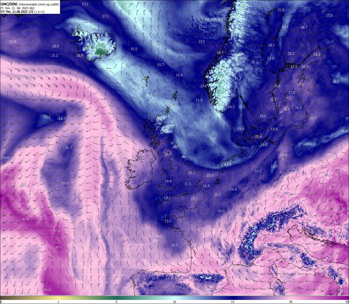Pick the 15.7 value over the Norwegian Sea

(161, 65)
